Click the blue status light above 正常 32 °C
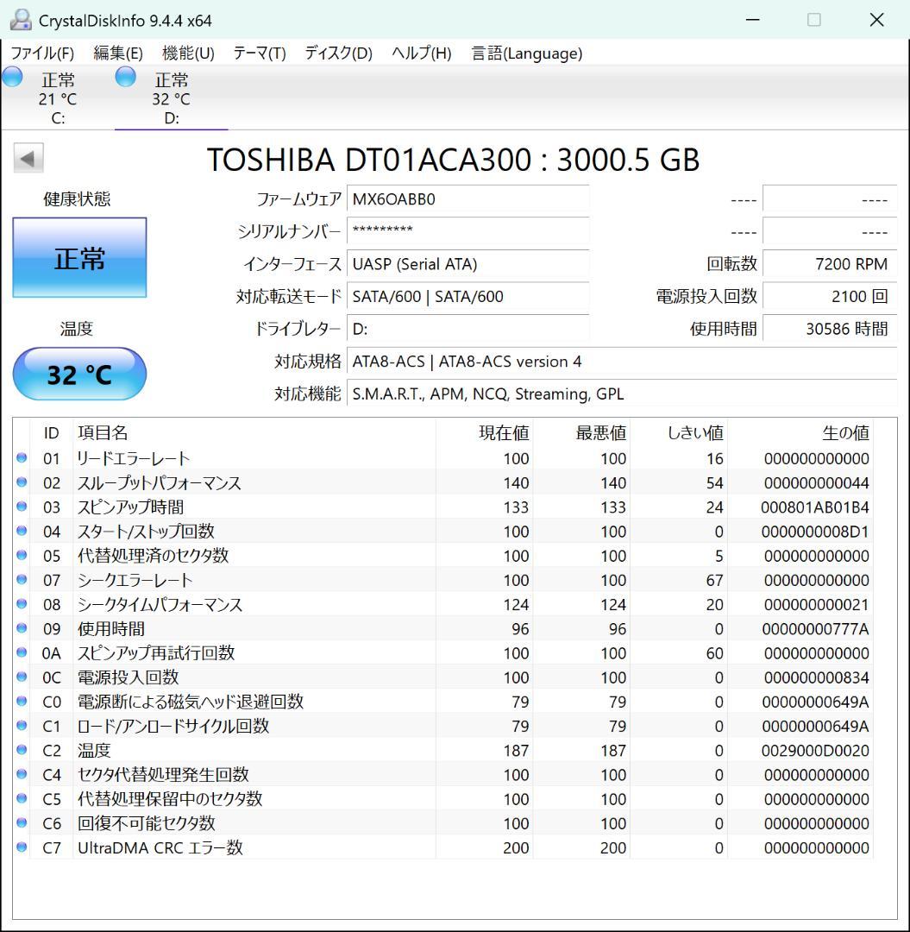 click(125, 77)
